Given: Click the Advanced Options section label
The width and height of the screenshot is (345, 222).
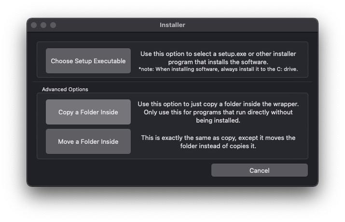Looking at the screenshot, I should [x=65, y=89].
